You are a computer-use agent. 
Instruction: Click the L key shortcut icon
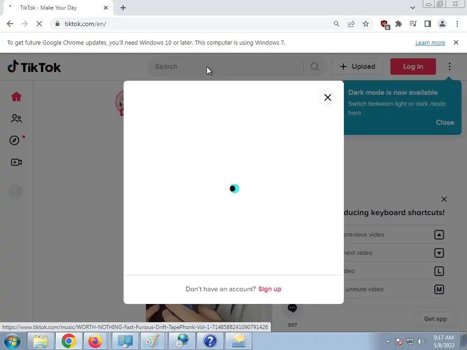[439, 271]
